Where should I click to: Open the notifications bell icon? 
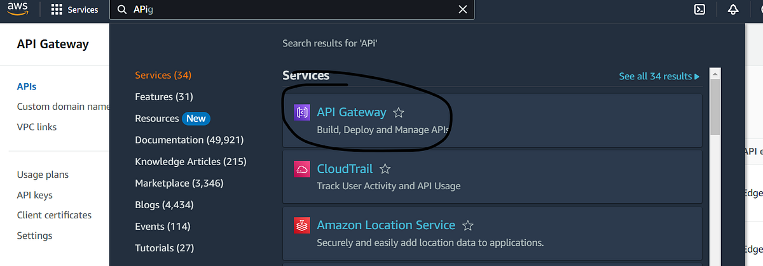733,10
